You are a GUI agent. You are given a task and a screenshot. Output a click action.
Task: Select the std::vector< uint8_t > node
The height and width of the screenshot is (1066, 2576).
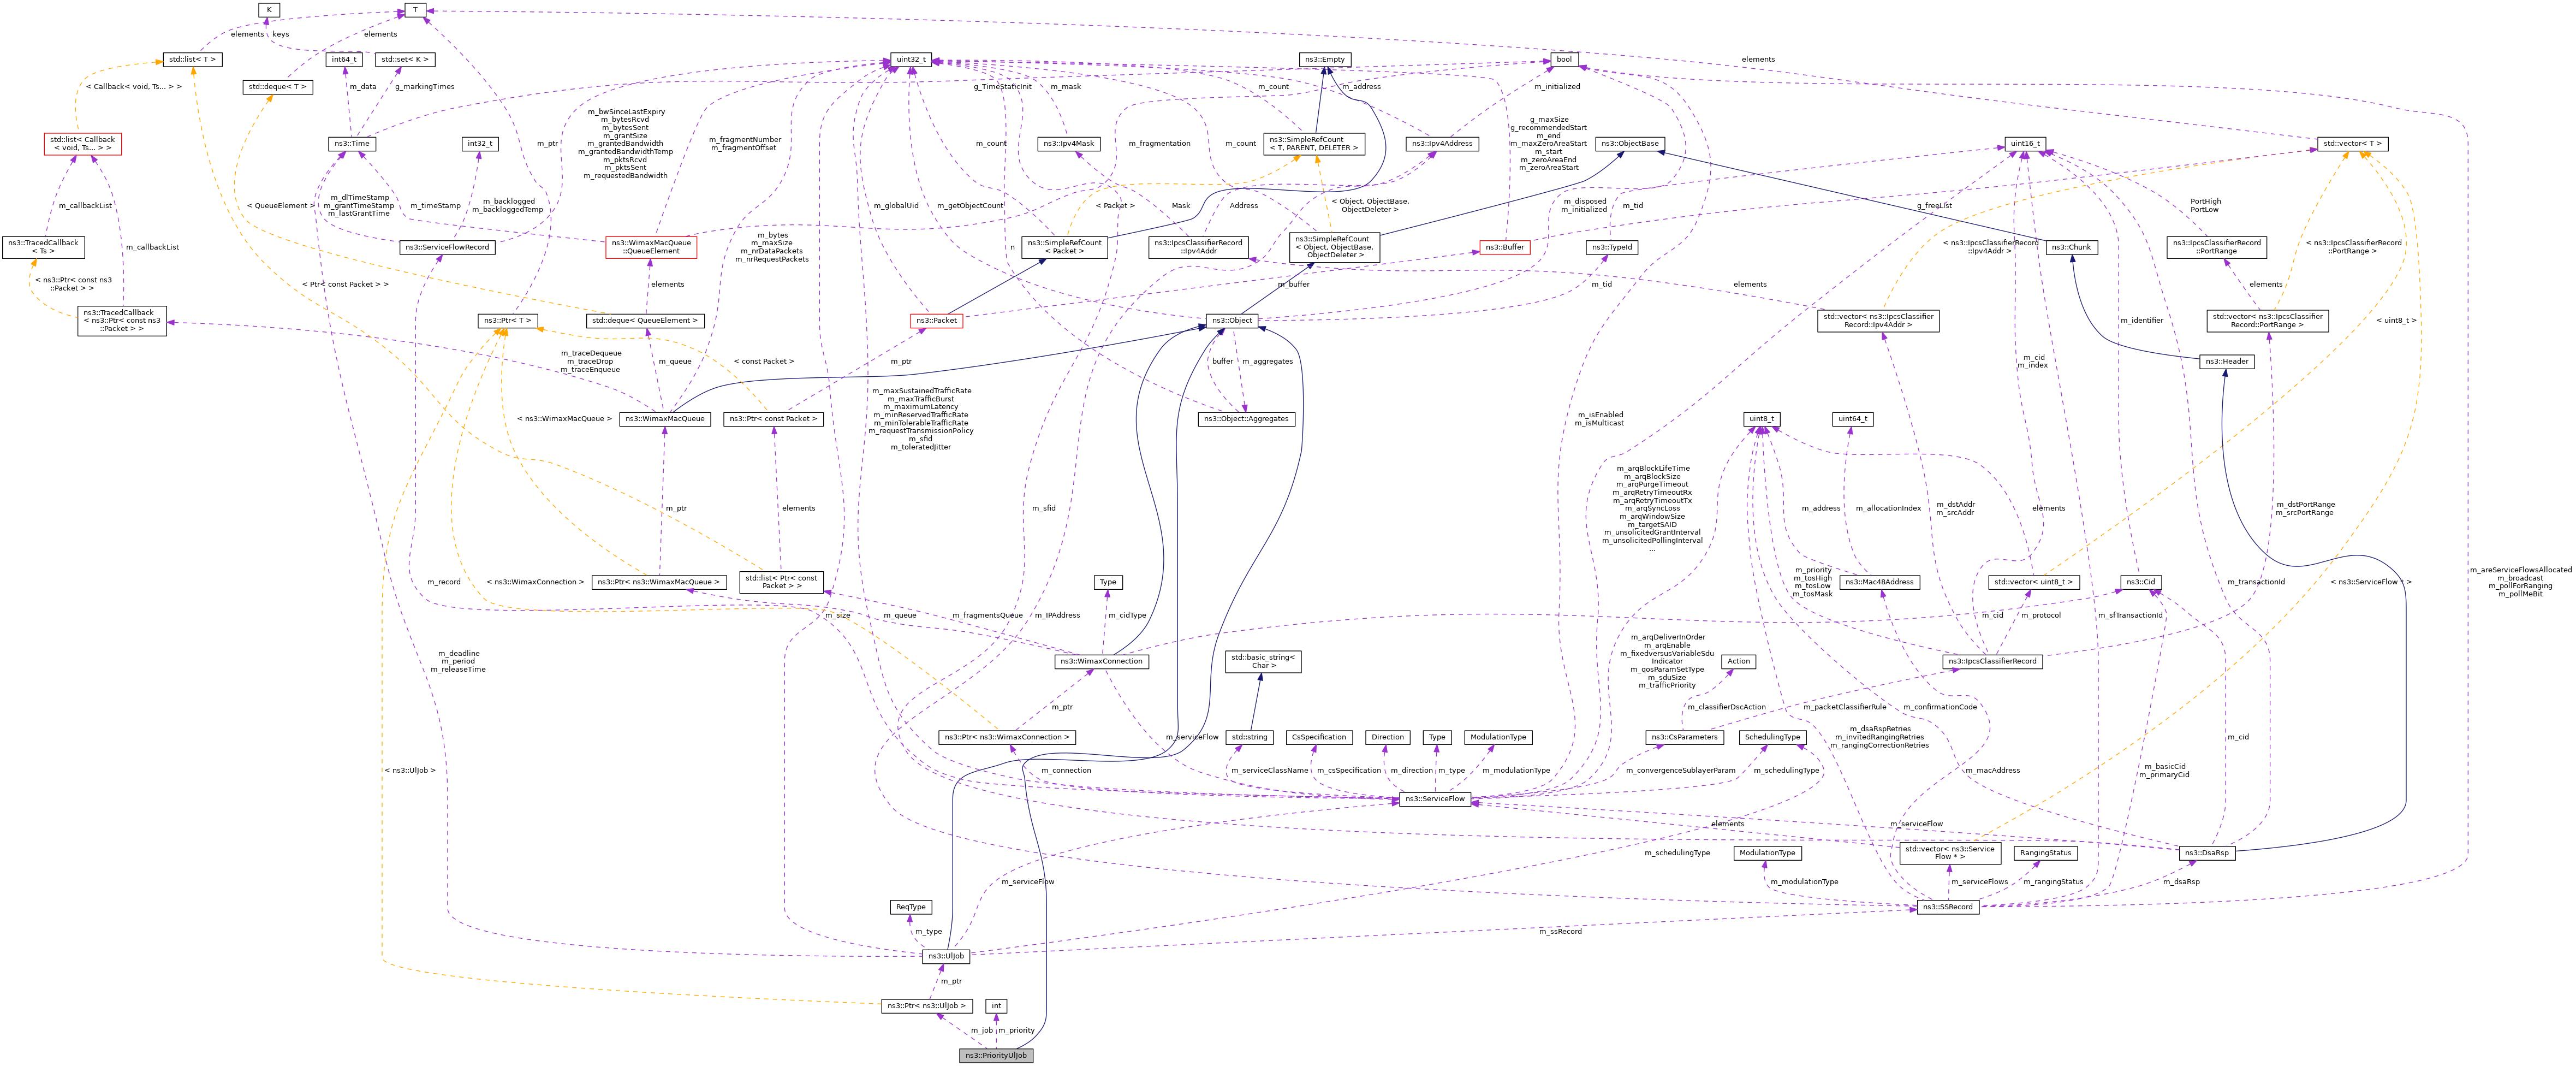coord(2033,582)
